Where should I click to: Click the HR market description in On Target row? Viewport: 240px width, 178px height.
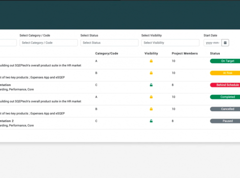(41, 65)
